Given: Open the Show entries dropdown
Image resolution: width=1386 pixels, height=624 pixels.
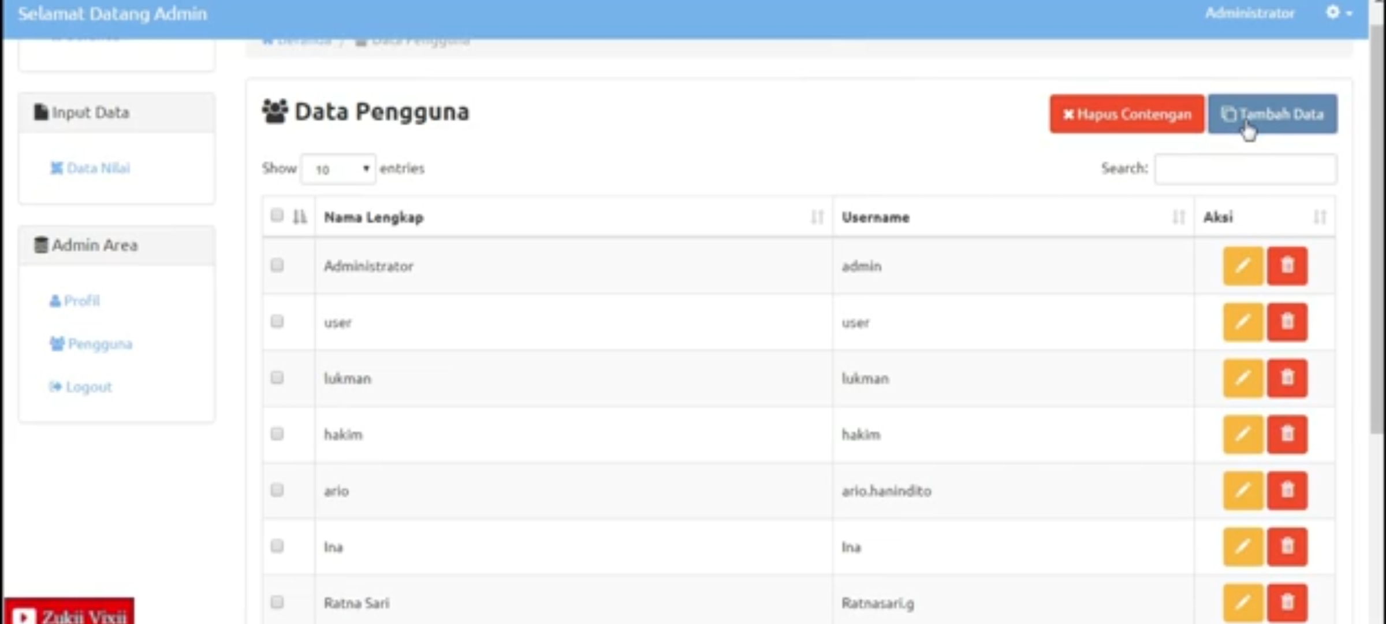Looking at the screenshot, I should click(x=338, y=169).
